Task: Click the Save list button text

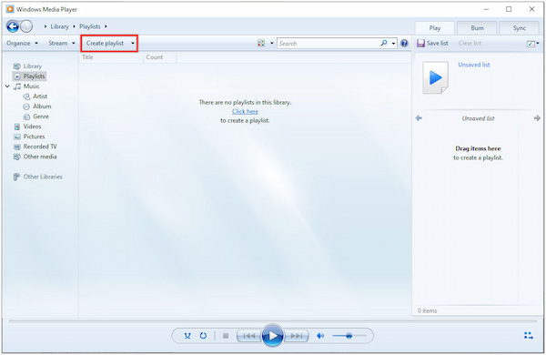Action: coord(438,43)
